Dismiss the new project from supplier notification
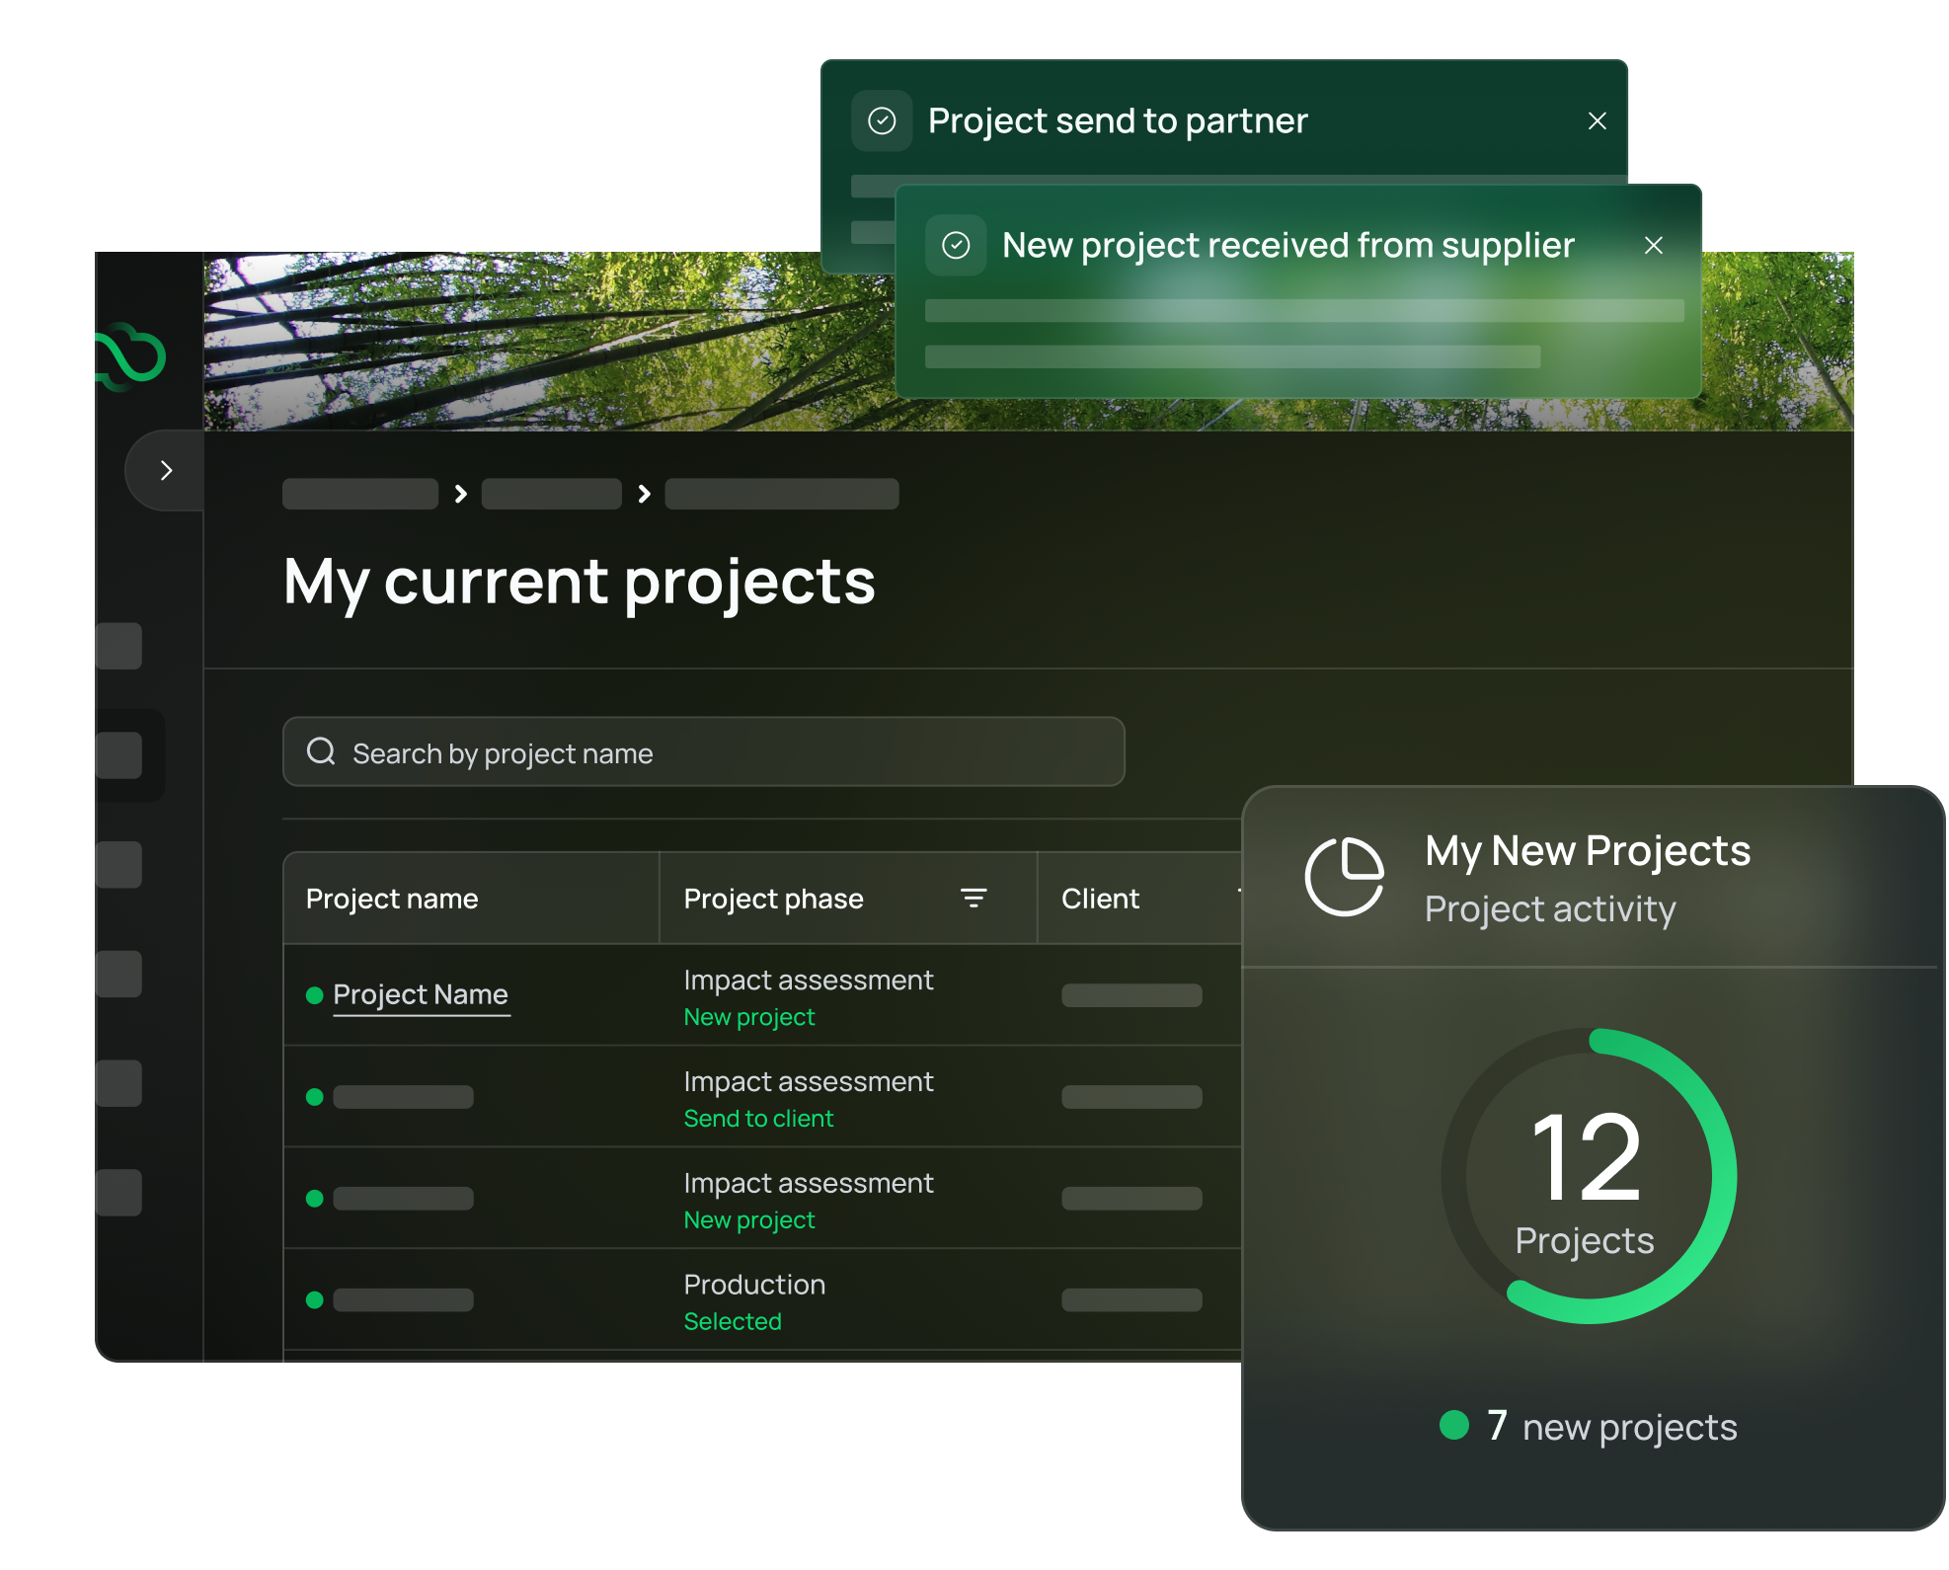The image size is (1949, 1570). [x=1654, y=245]
